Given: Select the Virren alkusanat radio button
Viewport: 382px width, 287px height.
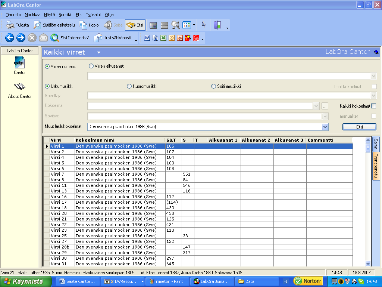Looking at the screenshot, I should click(91, 66).
